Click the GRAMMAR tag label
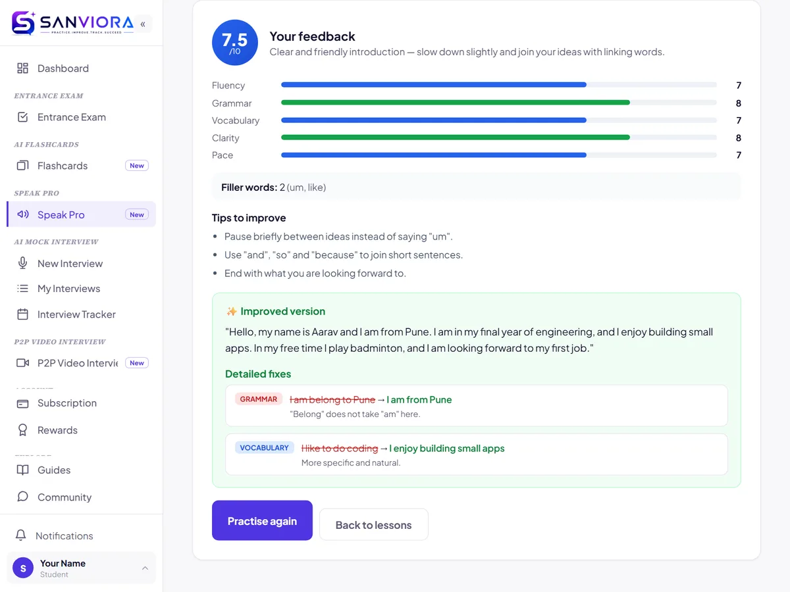 pos(259,399)
